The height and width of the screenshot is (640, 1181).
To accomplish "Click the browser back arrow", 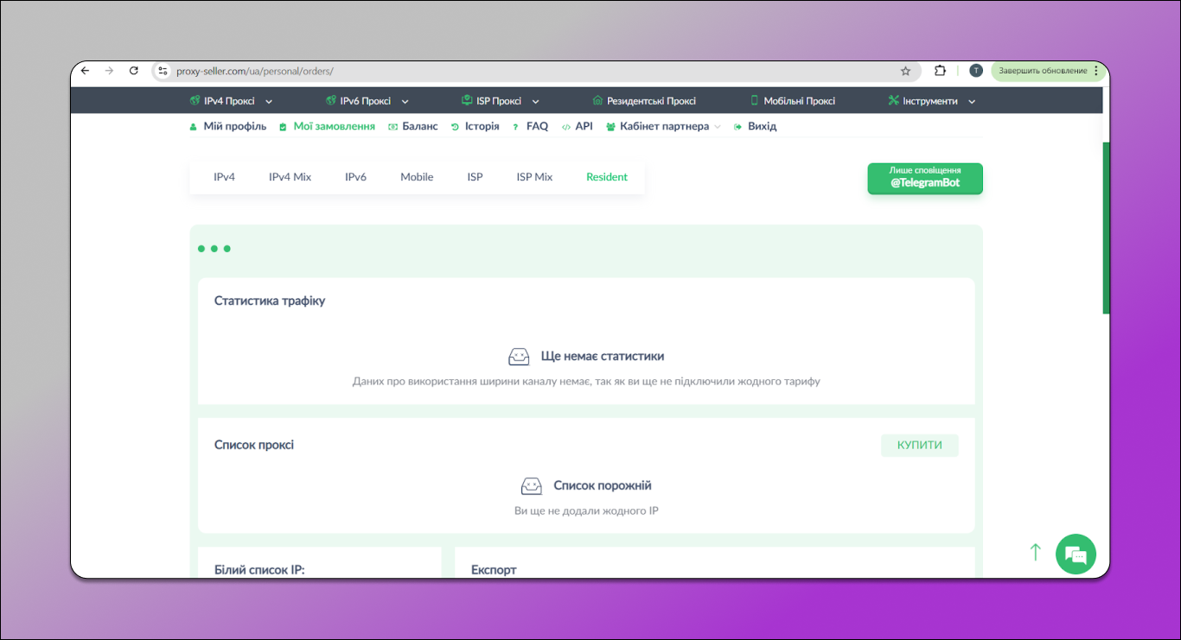I will tap(85, 71).
